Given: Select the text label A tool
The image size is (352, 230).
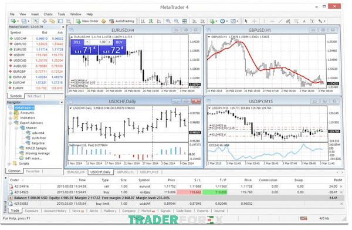Looking at the screenshot, I should coord(304,21).
